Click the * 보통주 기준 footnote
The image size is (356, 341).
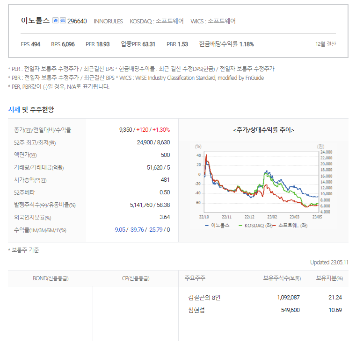(23, 250)
